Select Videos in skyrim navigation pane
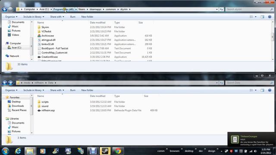 point(16,35)
